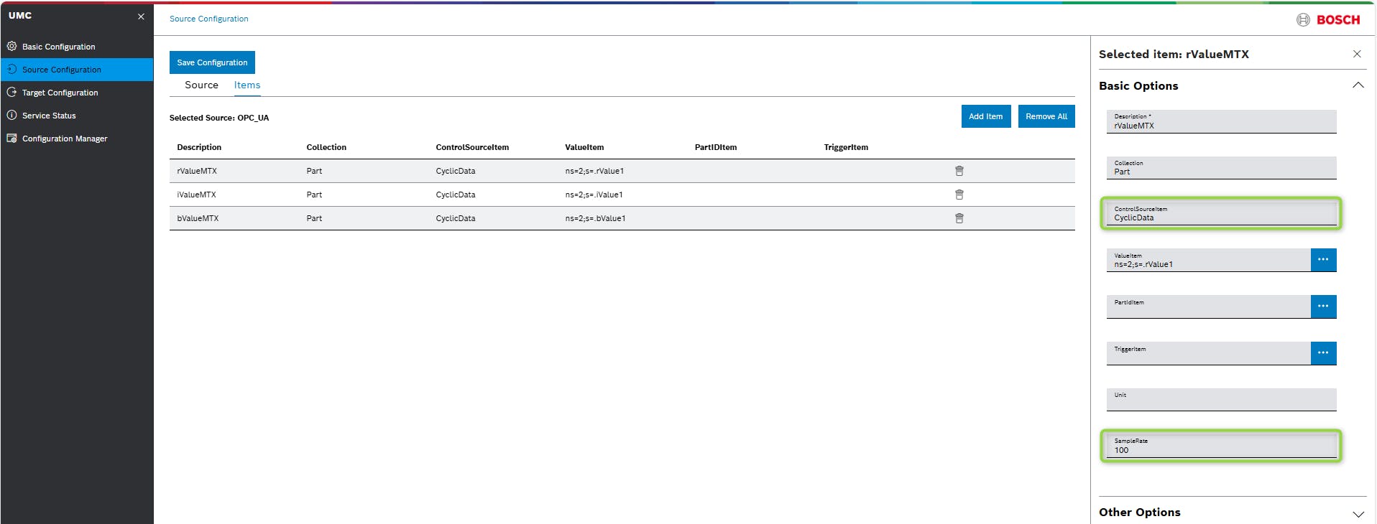Close the Selected item side panel

click(1357, 54)
